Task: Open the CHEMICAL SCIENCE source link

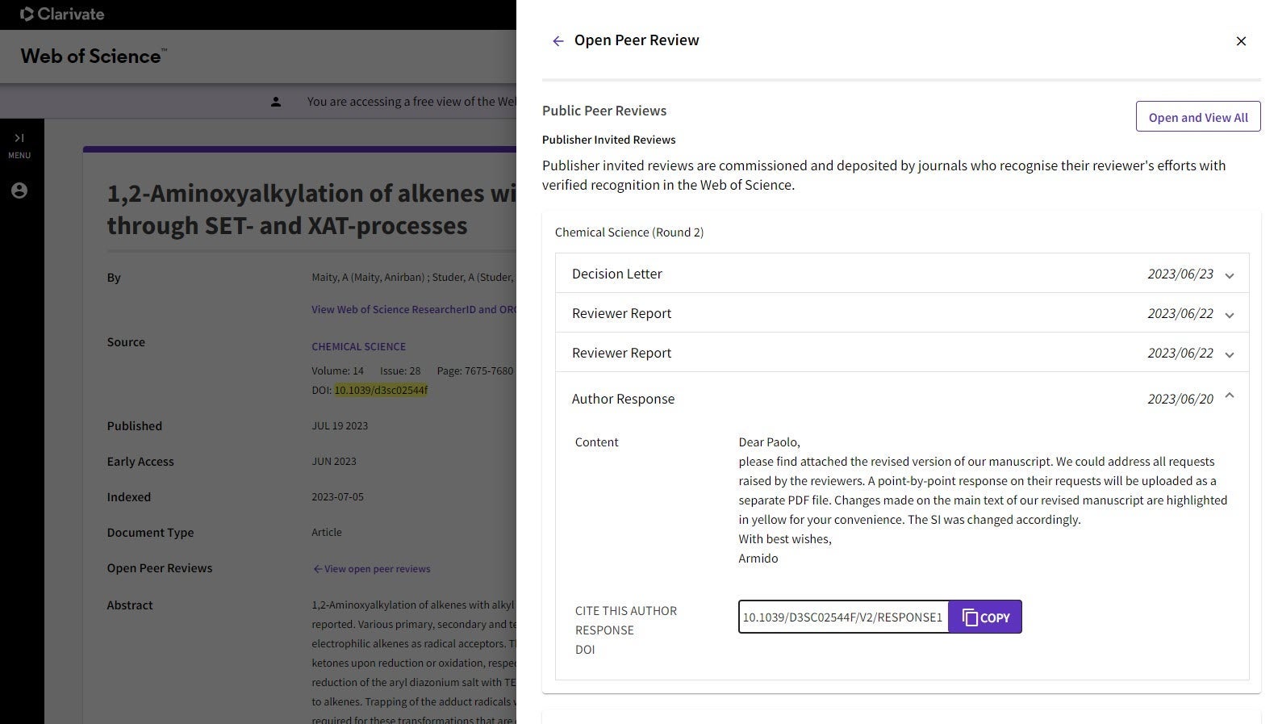Action: point(358,346)
